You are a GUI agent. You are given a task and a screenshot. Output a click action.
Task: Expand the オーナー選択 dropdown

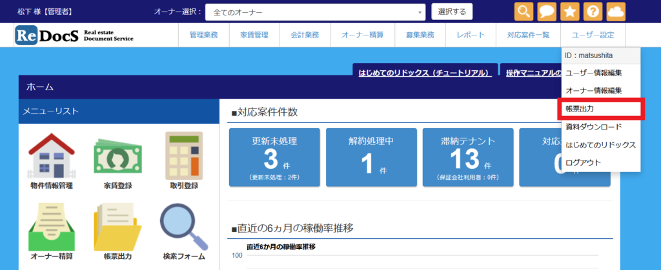(x=316, y=12)
